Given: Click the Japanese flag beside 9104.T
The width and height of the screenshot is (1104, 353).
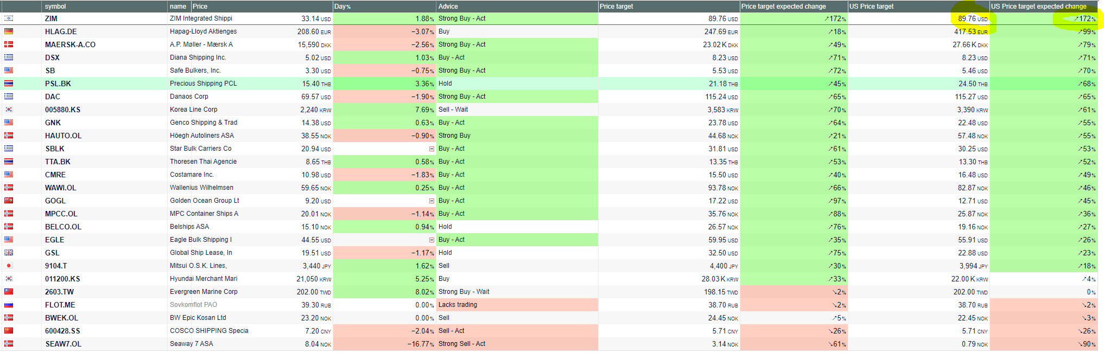Looking at the screenshot, I should coord(8,266).
